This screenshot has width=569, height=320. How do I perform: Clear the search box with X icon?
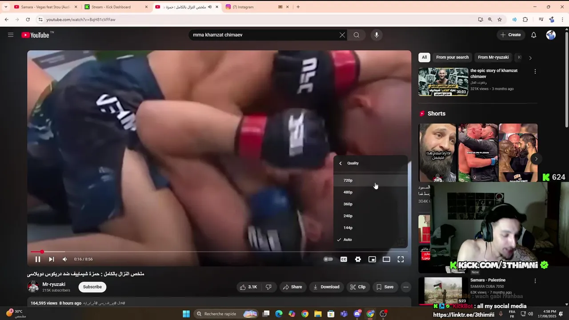pyautogui.click(x=342, y=35)
